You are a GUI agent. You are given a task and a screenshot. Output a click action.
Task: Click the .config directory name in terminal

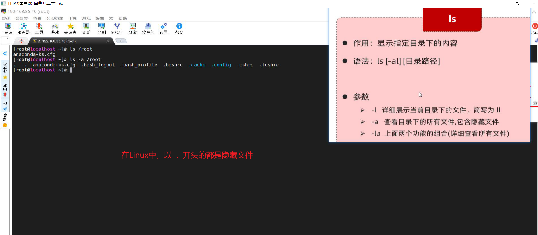point(221,65)
